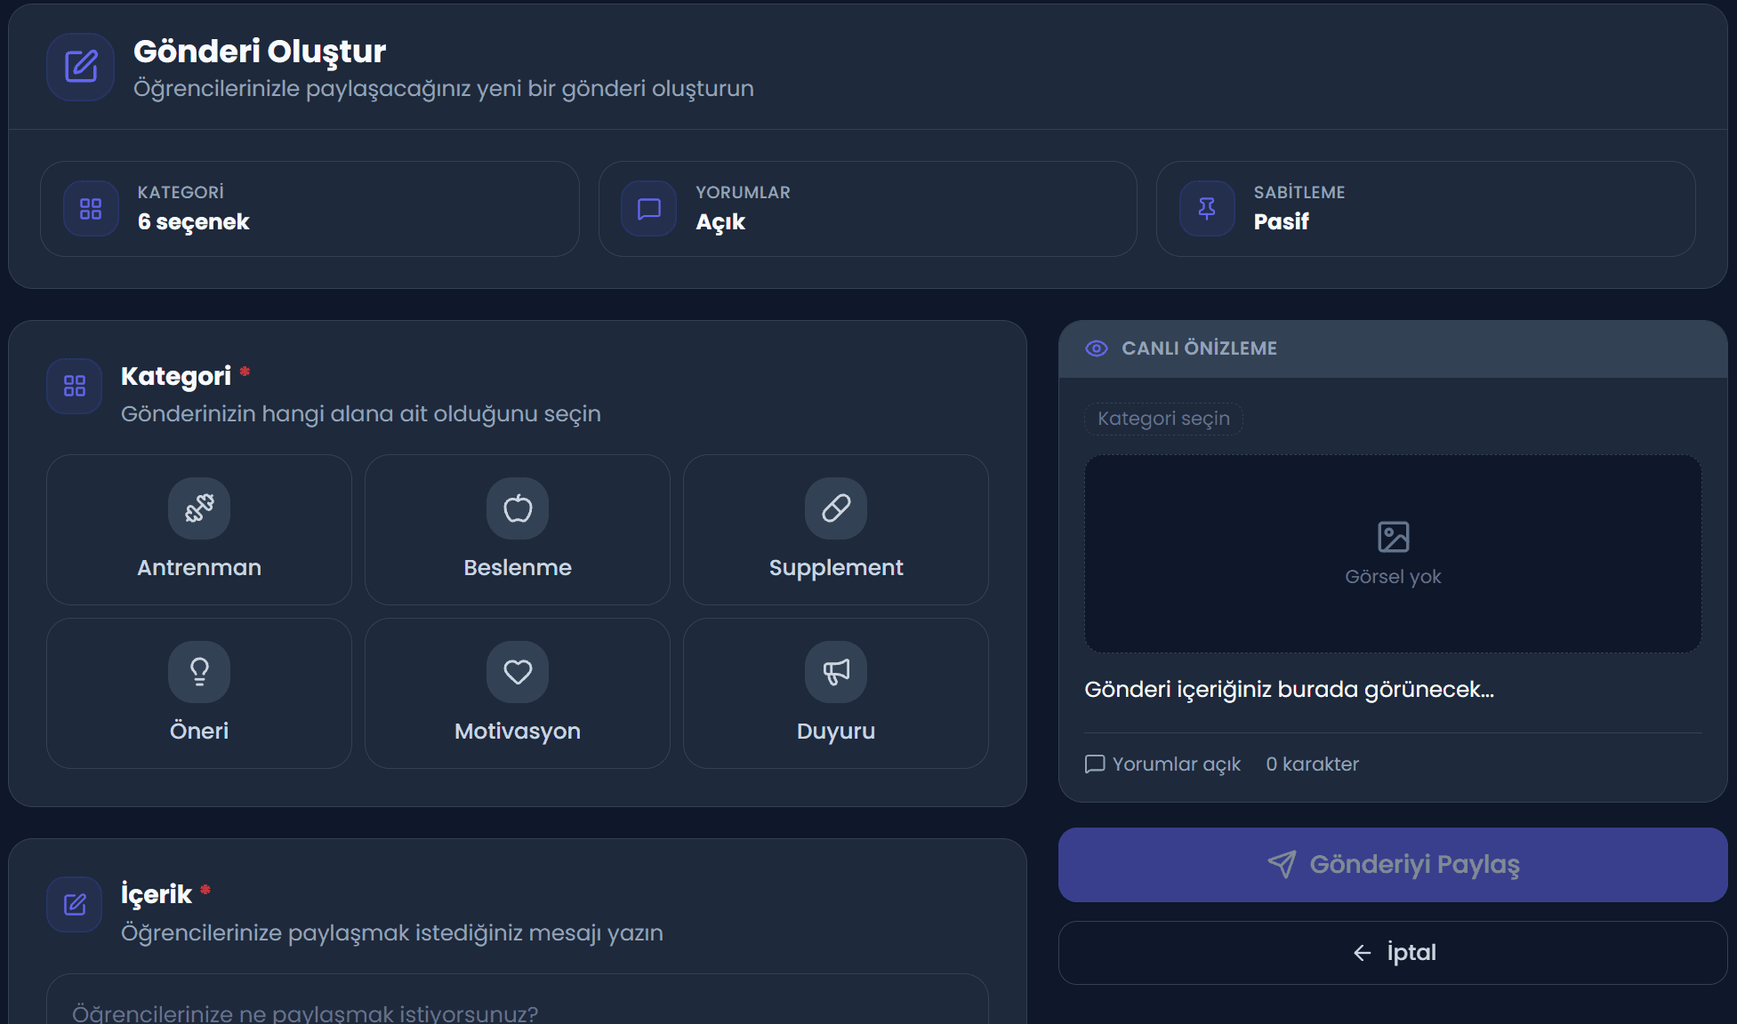Viewport: 1737px width, 1024px height.
Task: Click the CANLI ÖNİZLEME header text
Action: 1199,348
